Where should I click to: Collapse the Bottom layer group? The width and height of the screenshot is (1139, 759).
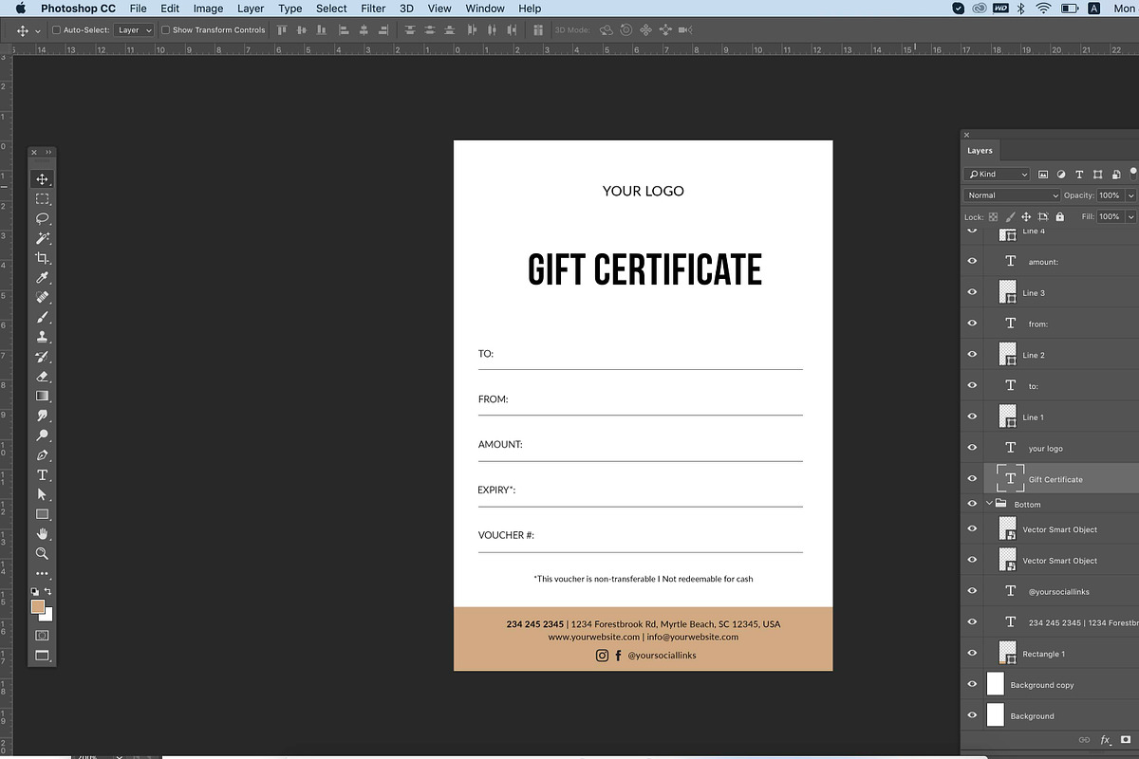click(989, 504)
